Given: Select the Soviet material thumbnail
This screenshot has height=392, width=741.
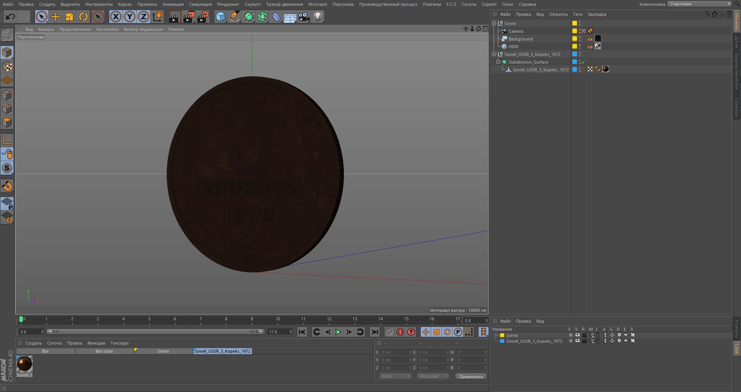Looking at the screenshot, I should coord(24,364).
